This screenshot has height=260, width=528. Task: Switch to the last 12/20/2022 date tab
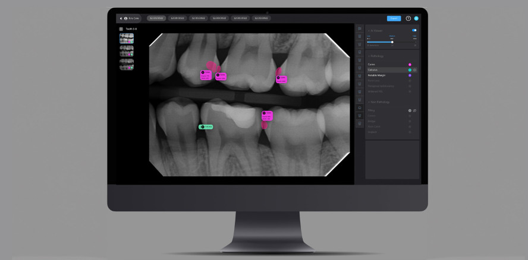(261, 18)
